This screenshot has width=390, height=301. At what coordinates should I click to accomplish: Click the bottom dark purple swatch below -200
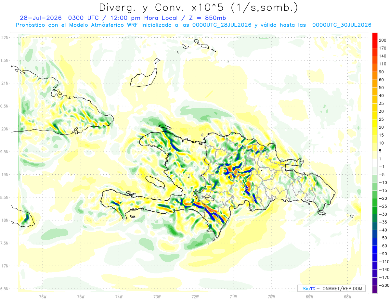[375, 289]
